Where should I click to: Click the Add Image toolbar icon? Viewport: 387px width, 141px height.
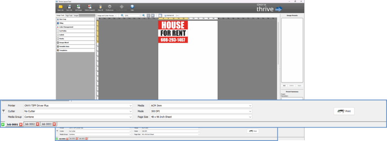[78, 7]
